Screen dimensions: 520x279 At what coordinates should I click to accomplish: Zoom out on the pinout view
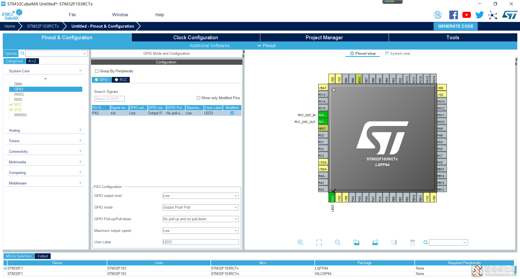[337, 242]
